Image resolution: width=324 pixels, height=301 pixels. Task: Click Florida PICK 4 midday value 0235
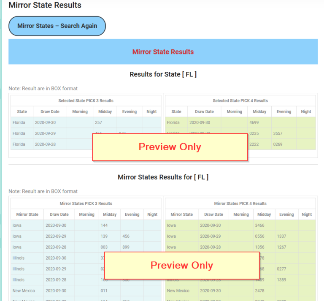254,133
